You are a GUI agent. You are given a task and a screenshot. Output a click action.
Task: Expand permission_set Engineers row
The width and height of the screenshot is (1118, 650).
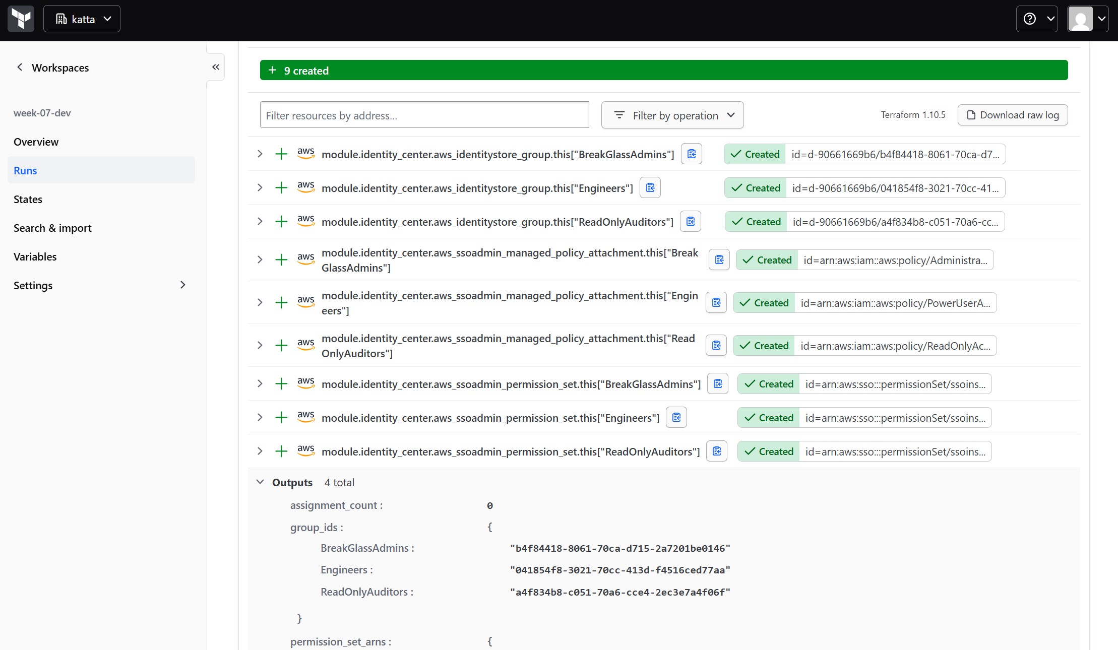point(260,417)
